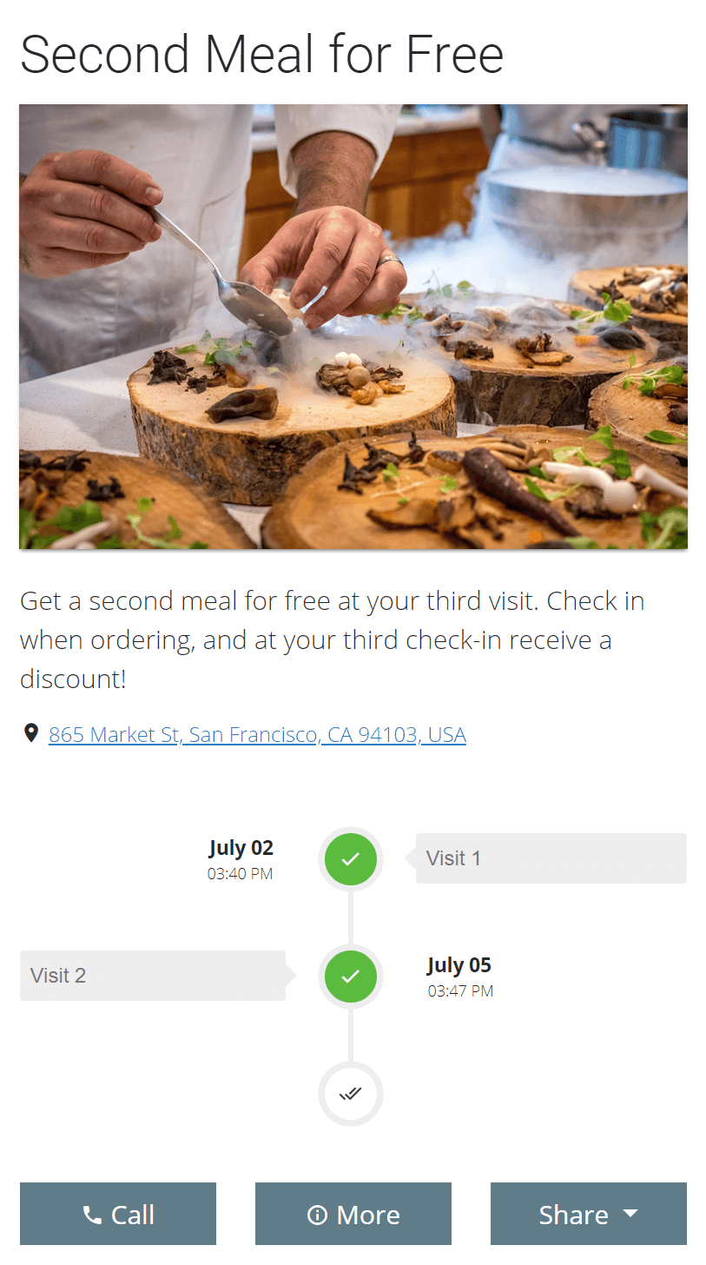Click the green checkmark for Visit 1

pos(351,858)
